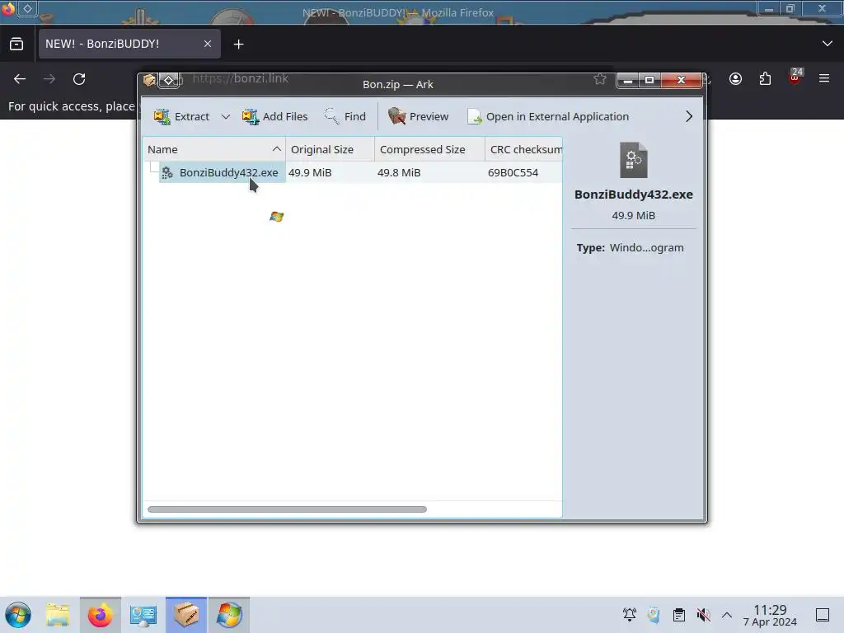Open the Firefox account icon
Screen dimensions: 844x633
point(735,79)
